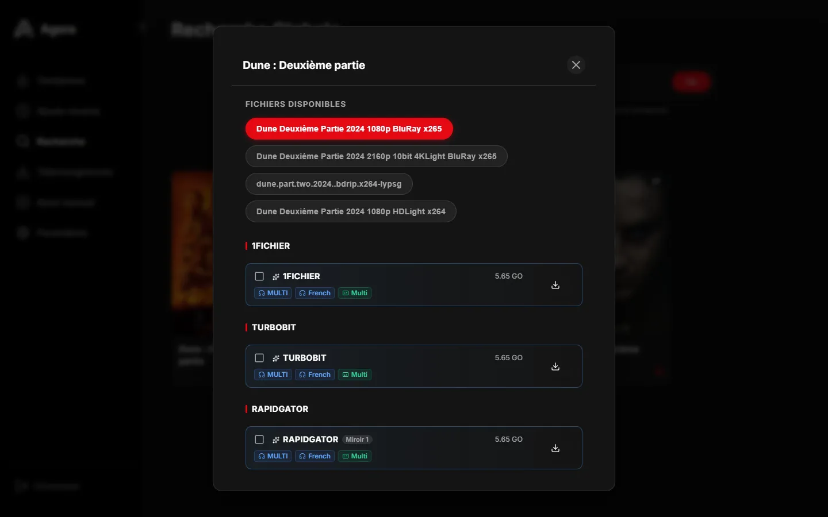Click the 5.65 GO size on TURBOBIT row

click(x=509, y=358)
